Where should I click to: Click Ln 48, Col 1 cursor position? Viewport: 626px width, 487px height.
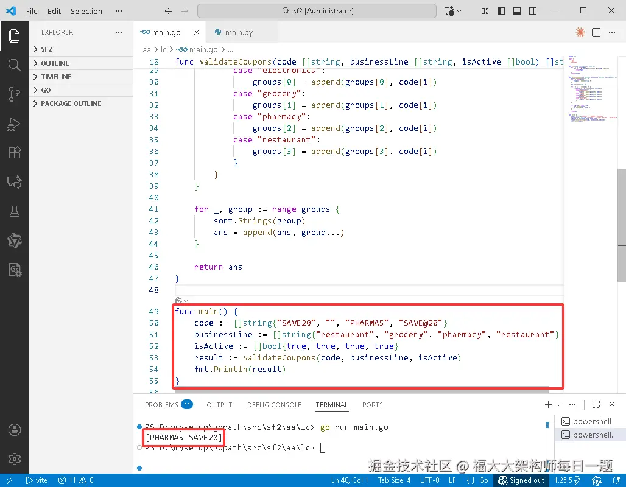pos(350,480)
